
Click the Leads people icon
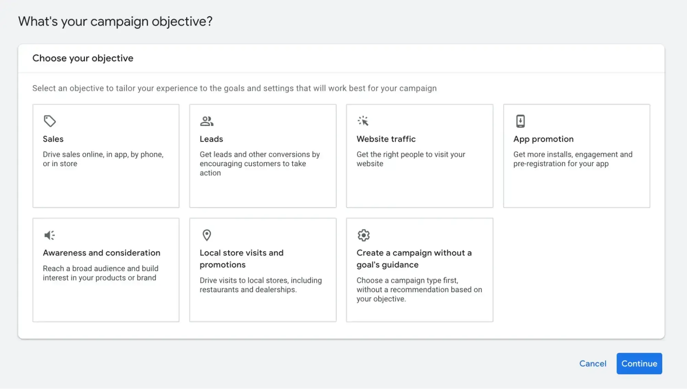(x=207, y=121)
